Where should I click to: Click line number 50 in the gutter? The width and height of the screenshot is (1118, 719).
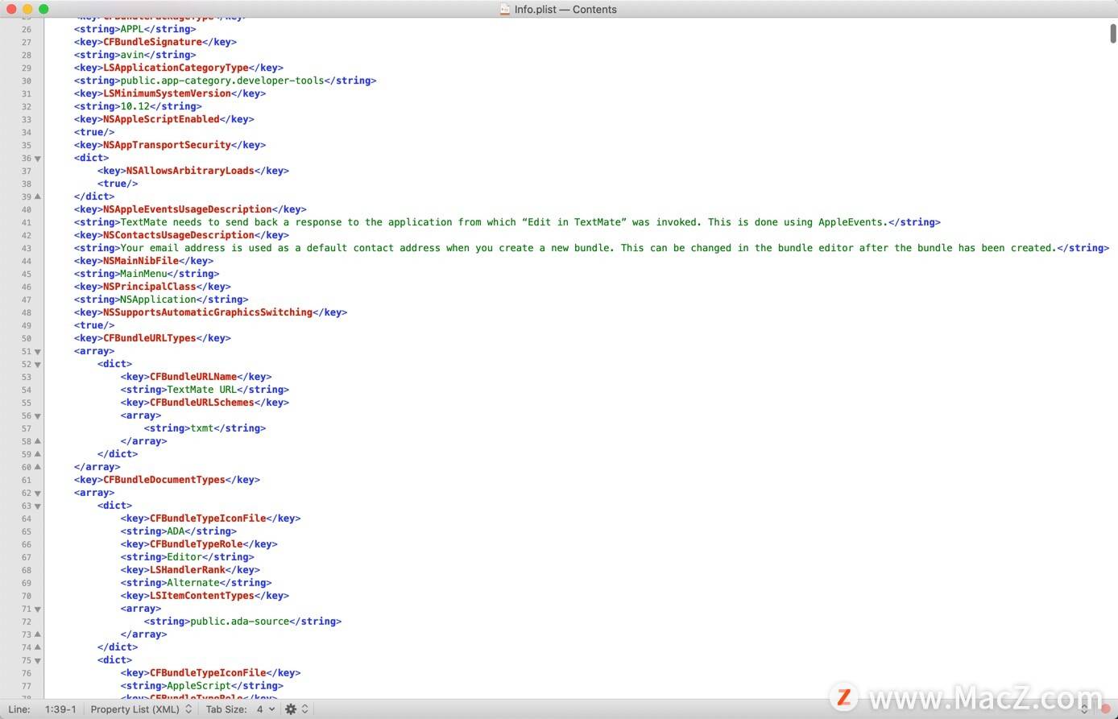(27, 338)
